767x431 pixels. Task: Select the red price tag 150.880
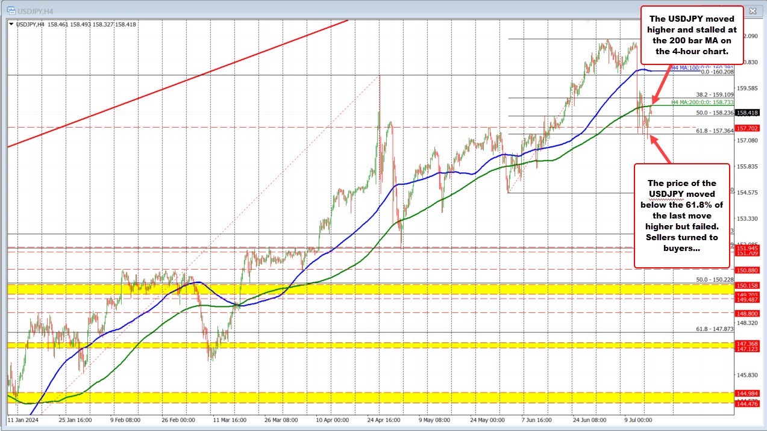(x=747, y=270)
